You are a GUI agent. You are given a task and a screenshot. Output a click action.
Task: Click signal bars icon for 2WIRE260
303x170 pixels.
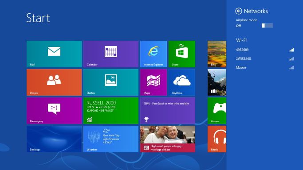[x=291, y=59]
